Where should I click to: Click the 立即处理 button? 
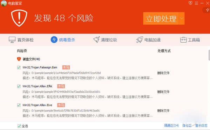[161, 19]
